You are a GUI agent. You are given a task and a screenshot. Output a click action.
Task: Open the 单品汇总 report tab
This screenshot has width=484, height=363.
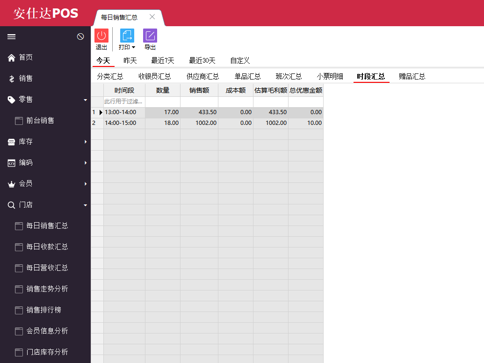pos(247,76)
